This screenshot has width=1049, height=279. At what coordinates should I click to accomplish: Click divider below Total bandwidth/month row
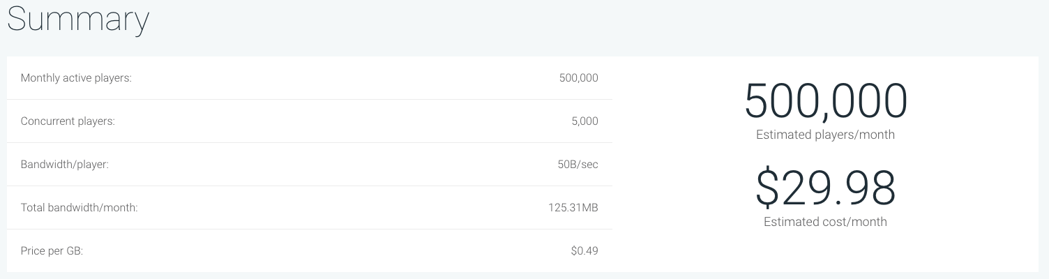(x=310, y=229)
